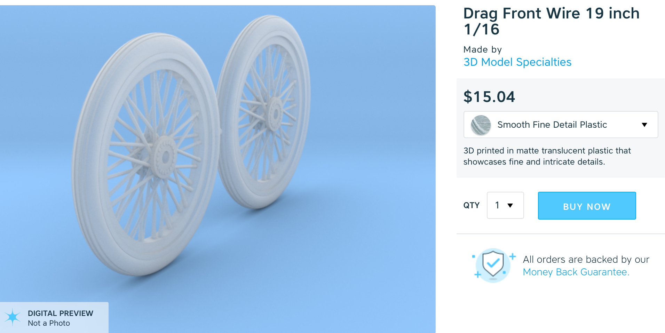This screenshot has width=665, height=333.
Task: Click the material texture swatch icon
Action: pos(481,125)
